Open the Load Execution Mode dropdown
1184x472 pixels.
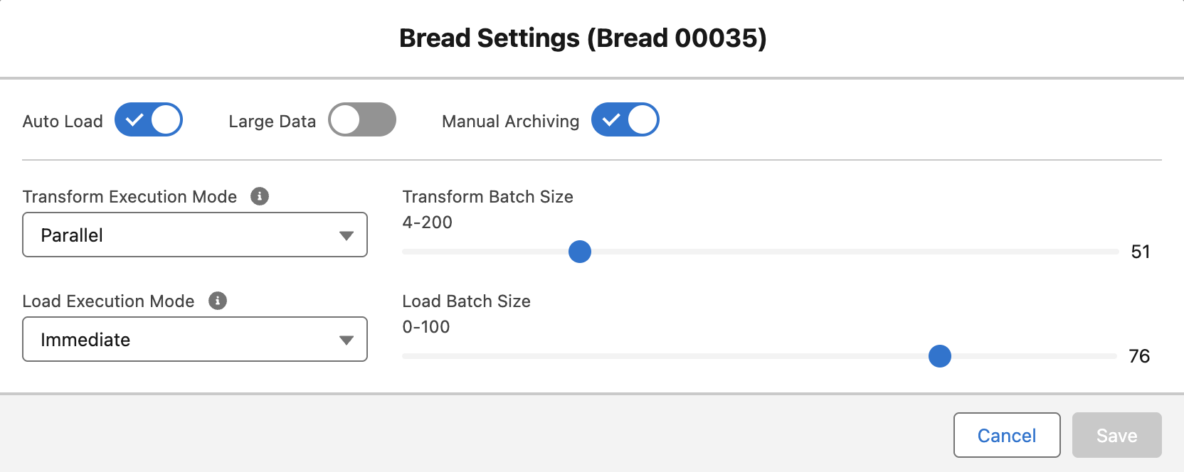point(194,339)
